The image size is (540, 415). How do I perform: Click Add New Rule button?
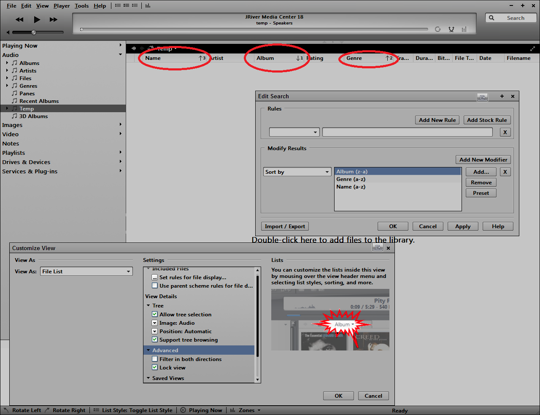[x=437, y=120]
